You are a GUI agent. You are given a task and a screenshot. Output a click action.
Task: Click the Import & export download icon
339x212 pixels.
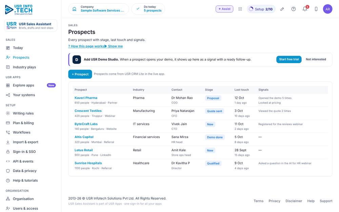pos(8,142)
